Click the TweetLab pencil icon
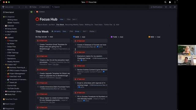Viewport: 196px width, 110px height. point(8,82)
